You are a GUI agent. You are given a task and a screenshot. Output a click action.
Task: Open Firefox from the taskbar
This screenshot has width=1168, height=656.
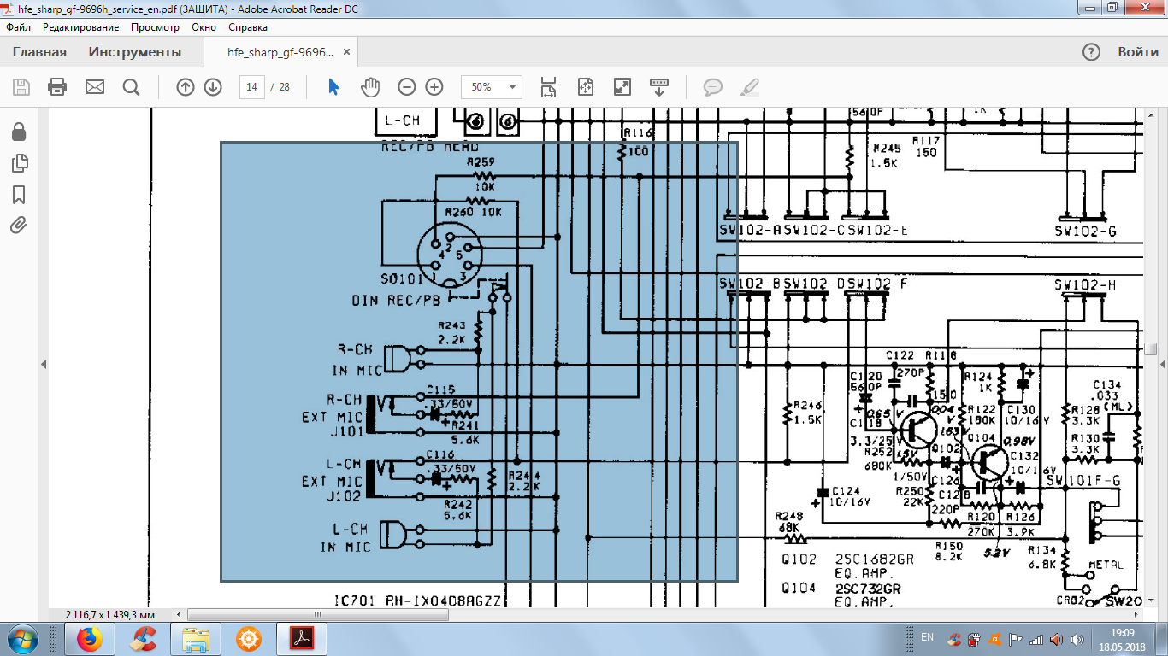point(89,639)
